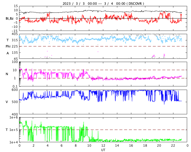Click the DSCOVR date range title
This screenshot has height=152, width=191.
click(x=103, y=4)
